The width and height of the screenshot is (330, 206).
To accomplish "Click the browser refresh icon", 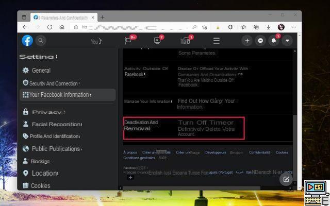I will tap(49, 27).
